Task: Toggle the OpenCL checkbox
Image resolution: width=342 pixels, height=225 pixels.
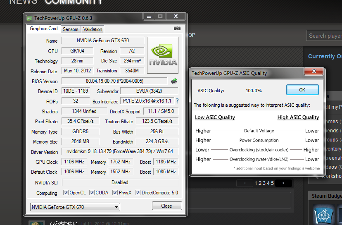Action: coord(66,193)
